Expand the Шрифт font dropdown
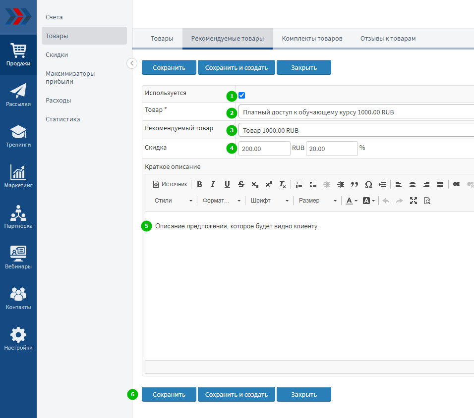 [269, 201]
